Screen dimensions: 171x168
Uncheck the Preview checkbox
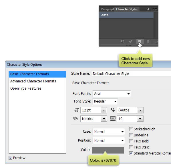coord(11,158)
